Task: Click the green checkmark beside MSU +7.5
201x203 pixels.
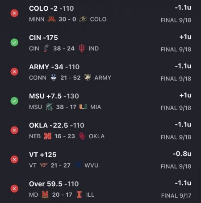Action: tap(14, 101)
